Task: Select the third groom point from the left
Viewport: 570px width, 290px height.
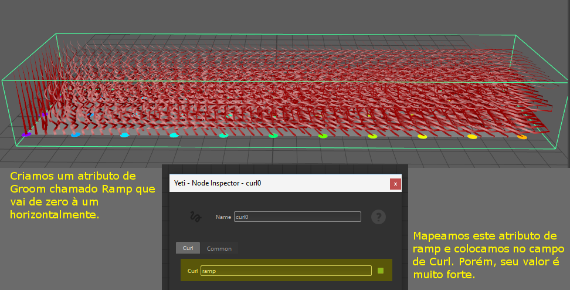Action: click(x=124, y=135)
